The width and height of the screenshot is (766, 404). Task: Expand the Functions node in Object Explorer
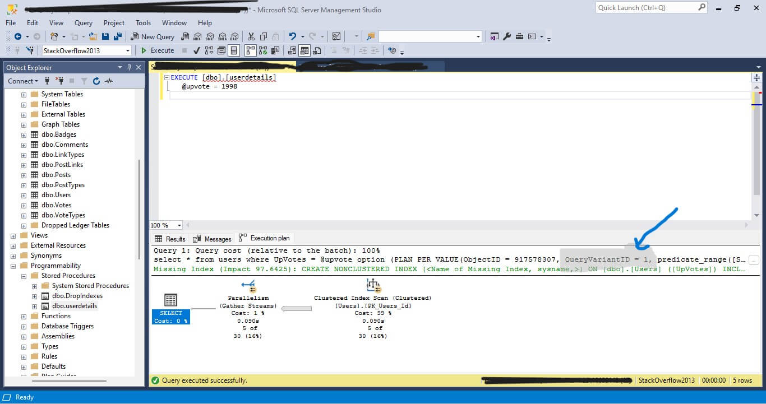coord(24,315)
